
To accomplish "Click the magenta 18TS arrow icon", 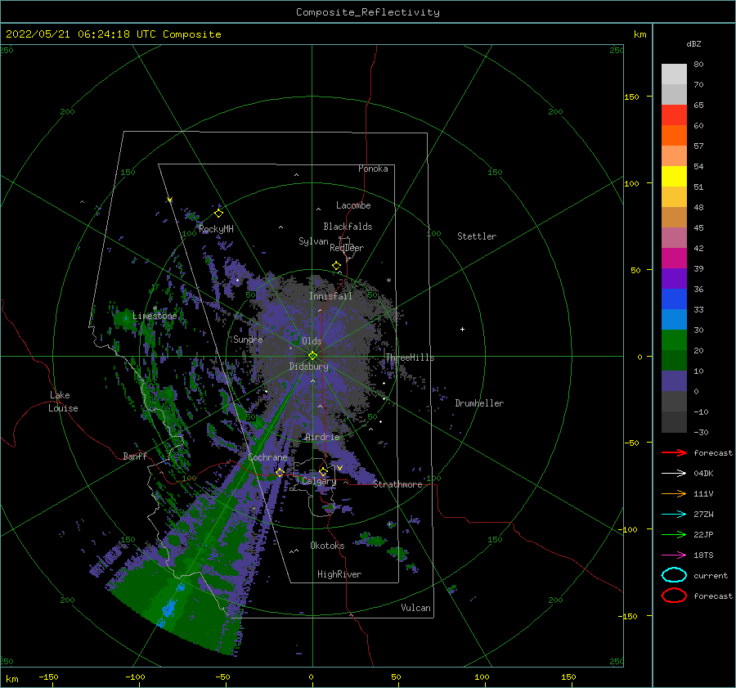I will point(674,555).
